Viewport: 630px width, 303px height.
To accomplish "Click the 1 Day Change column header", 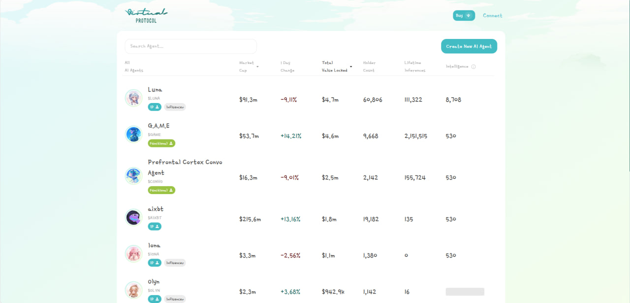I will click(287, 67).
